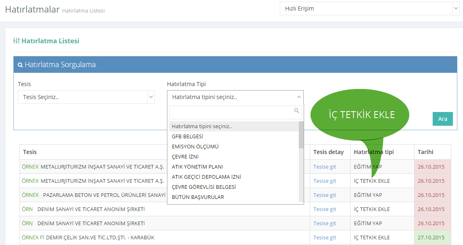Image resolution: width=463 pixels, height=245 pixels.
Task: Open the Hızlı Erişim dropdown
Action: (x=370, y=8)
